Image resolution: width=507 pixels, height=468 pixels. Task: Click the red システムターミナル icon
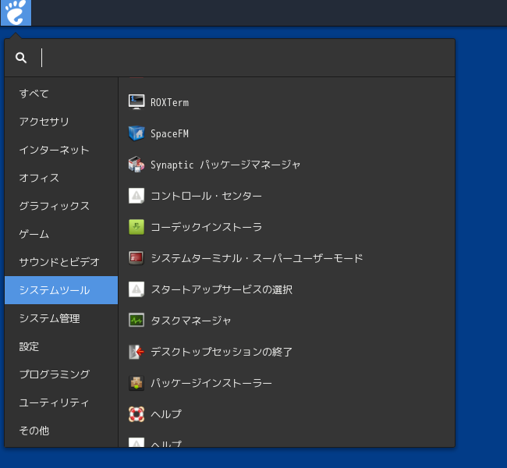[136, 258]
